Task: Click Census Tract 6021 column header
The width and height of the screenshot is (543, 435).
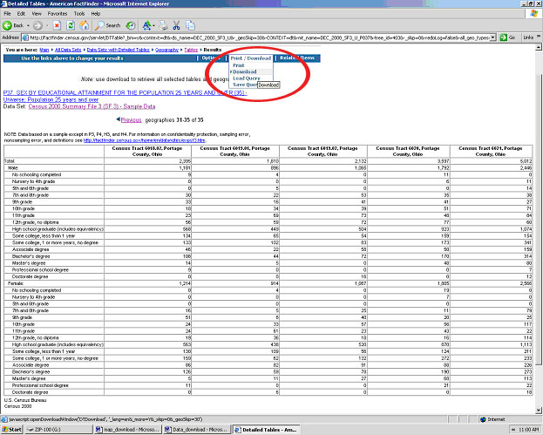Action: point(491,151)
